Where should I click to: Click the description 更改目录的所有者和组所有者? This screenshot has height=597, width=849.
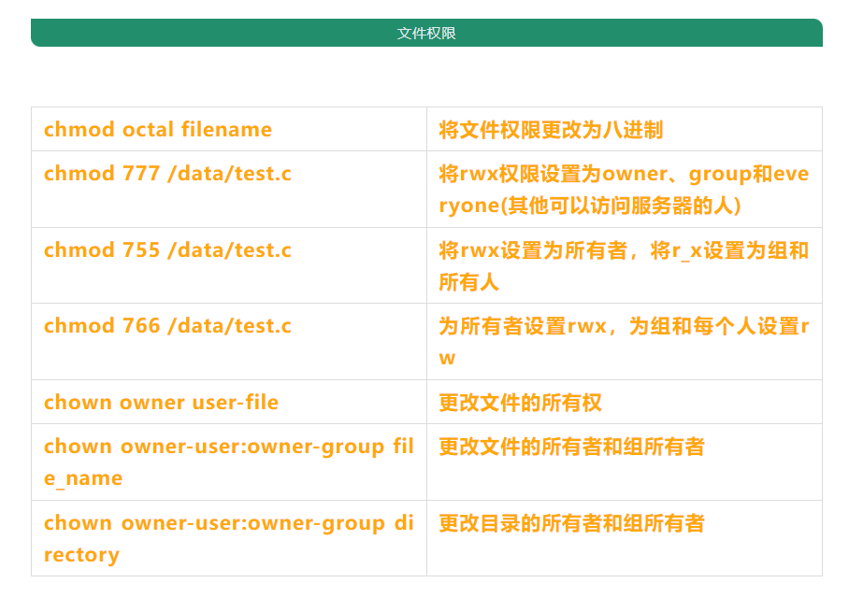[571, 523]
